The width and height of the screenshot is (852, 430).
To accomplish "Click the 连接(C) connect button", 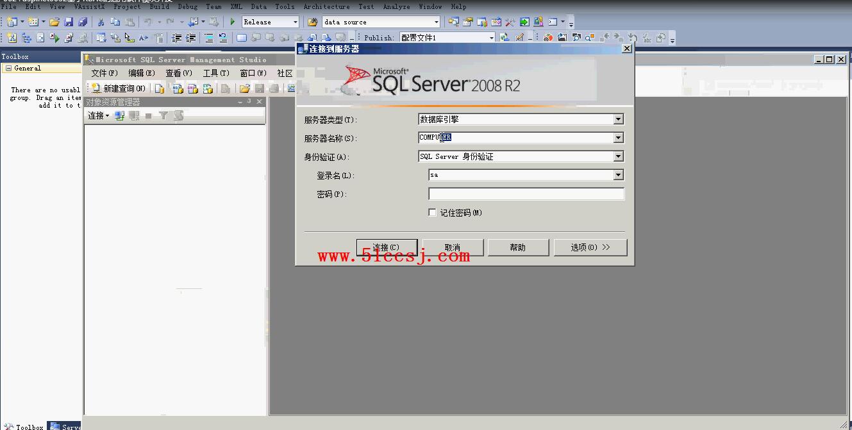I will click(387, 247).
